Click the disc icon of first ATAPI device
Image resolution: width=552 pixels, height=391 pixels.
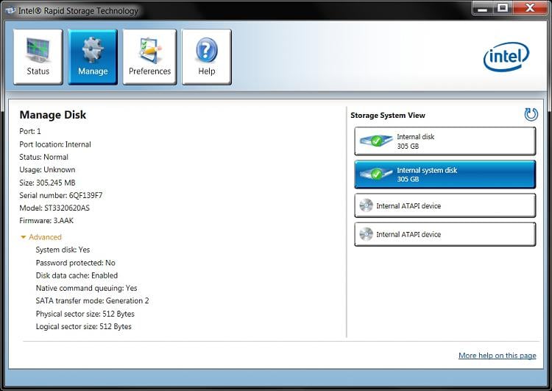(366, 205)
